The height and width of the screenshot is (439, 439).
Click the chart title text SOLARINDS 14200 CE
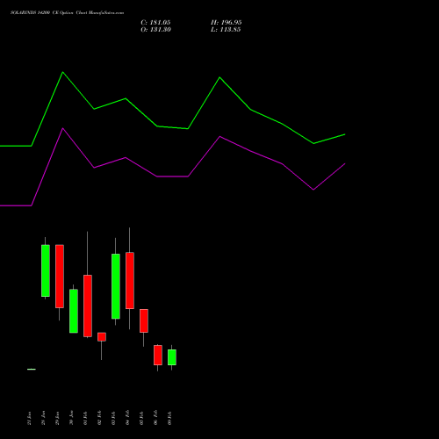[33, 13]
